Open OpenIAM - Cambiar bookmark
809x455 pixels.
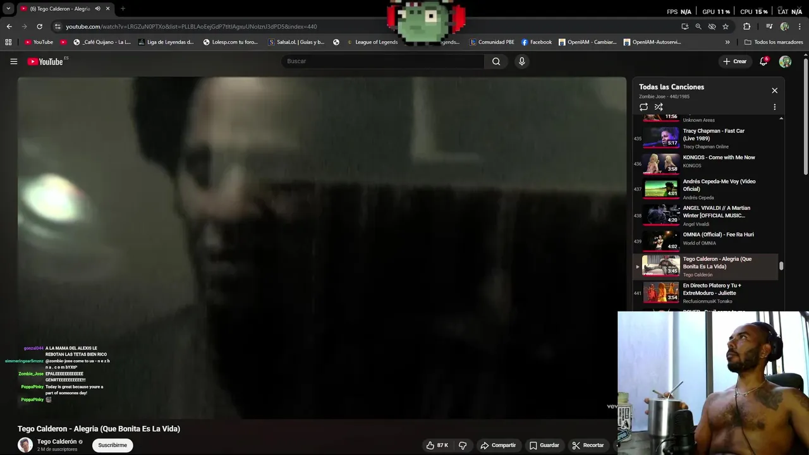[587, 42]
